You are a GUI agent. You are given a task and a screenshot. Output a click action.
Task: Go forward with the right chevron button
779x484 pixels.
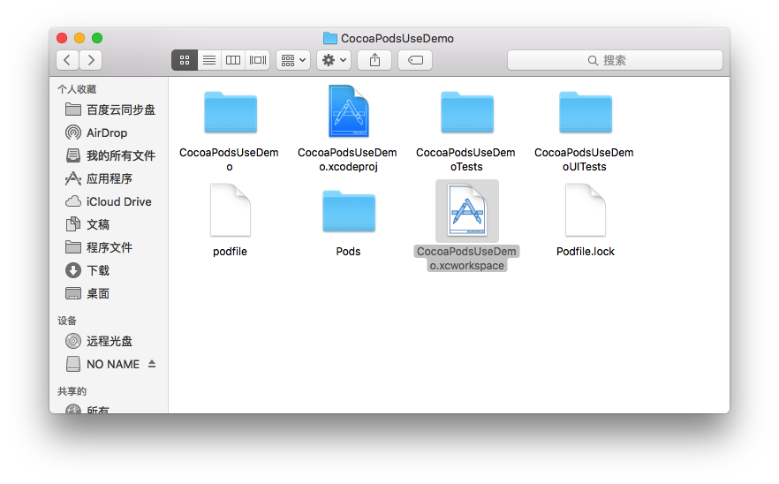click(91, 60)
